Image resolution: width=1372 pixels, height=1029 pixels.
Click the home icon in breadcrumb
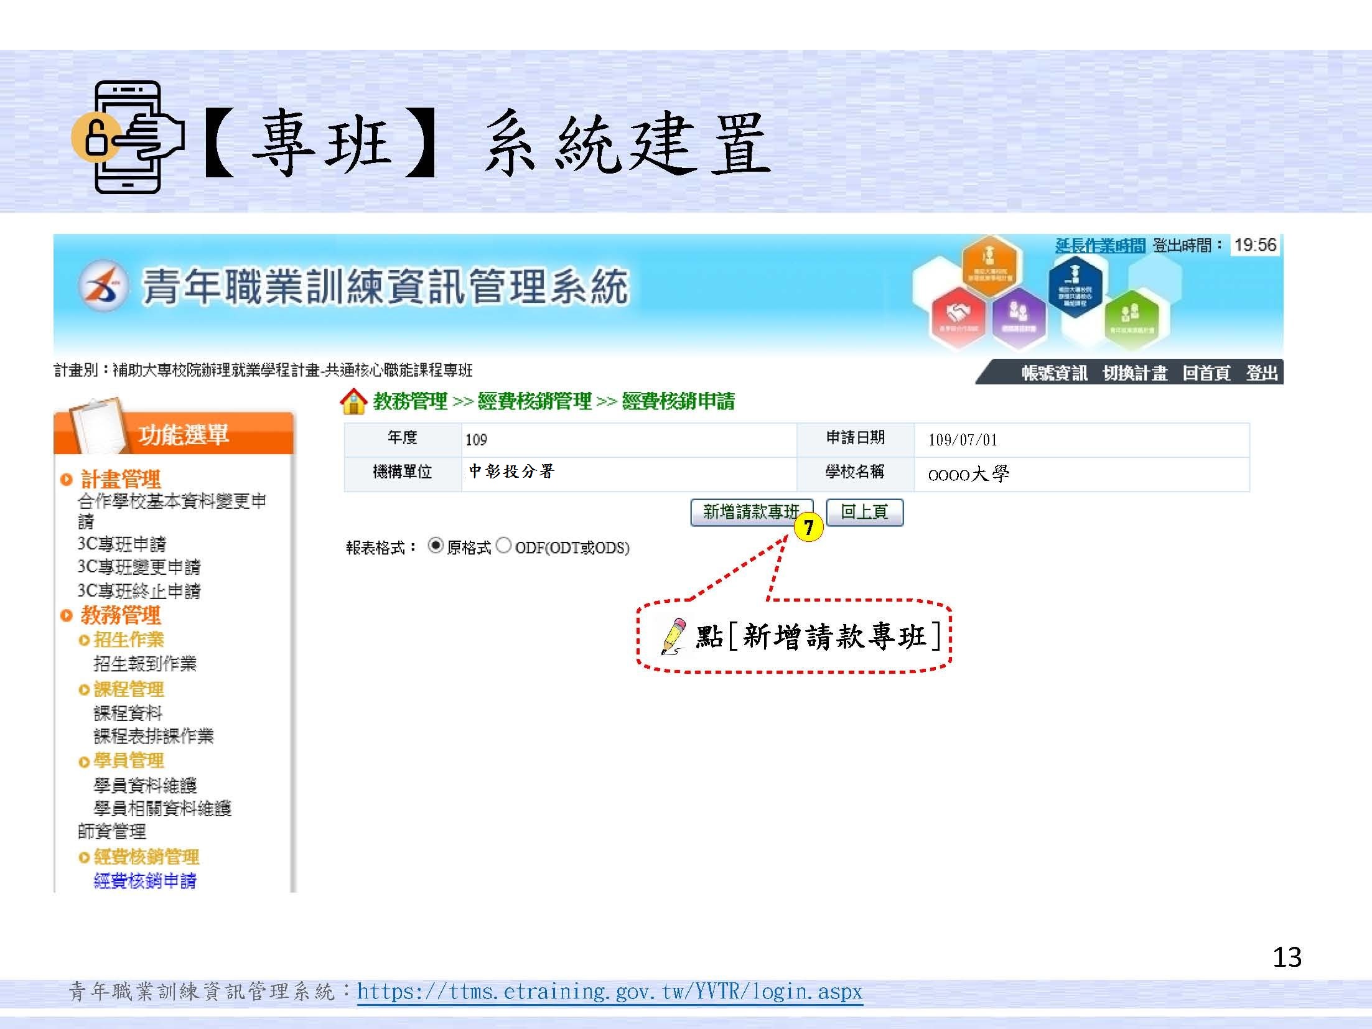[353, 401]
